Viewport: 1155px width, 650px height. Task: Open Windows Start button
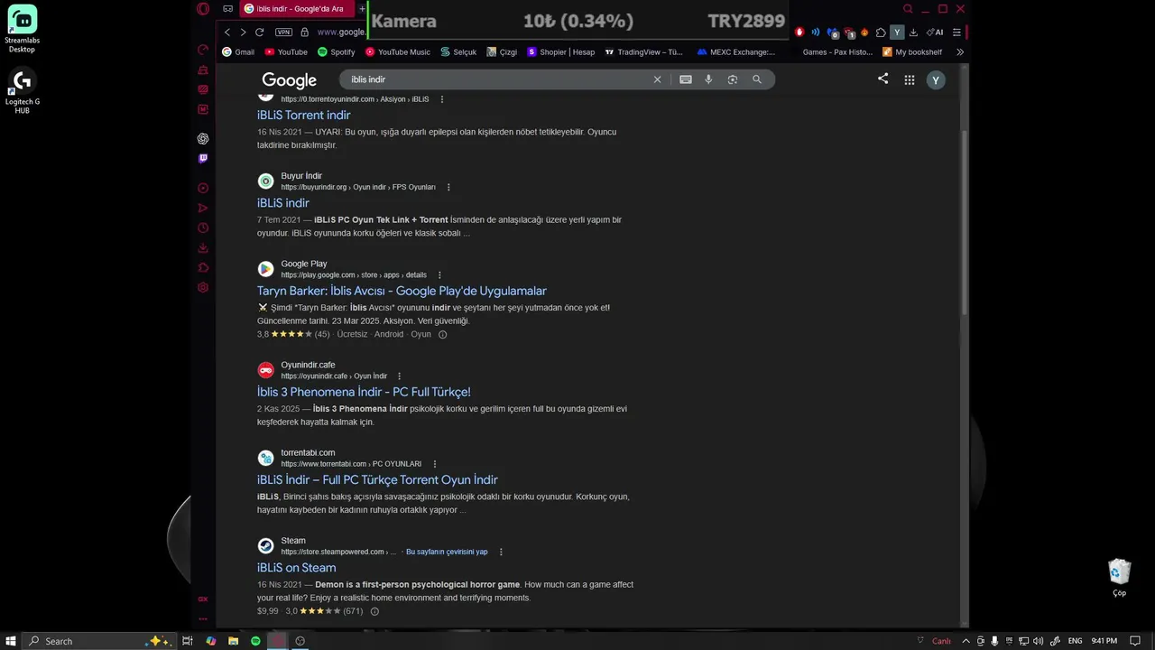[11, 641]
